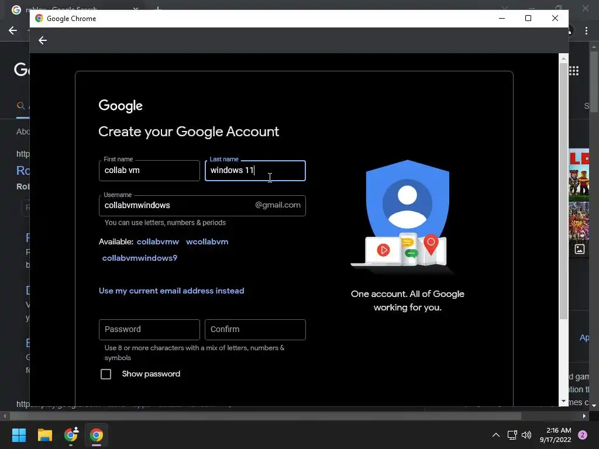Focus the Last name field
The image size is (599, 449).
click(255, 171)
